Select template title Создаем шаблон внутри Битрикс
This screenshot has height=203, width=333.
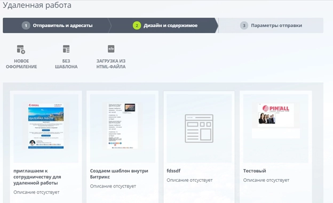click(x=119, y=174)
